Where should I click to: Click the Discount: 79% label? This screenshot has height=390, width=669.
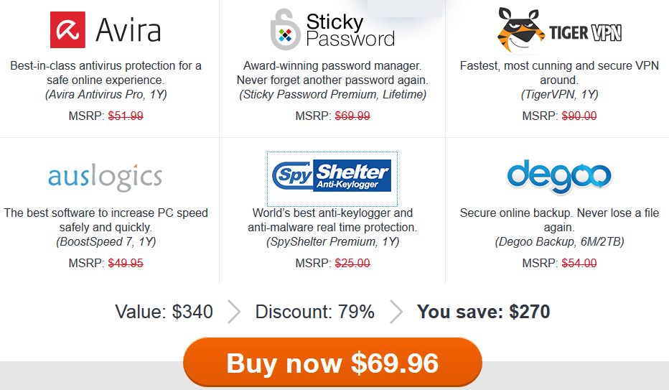coord(315,312)
